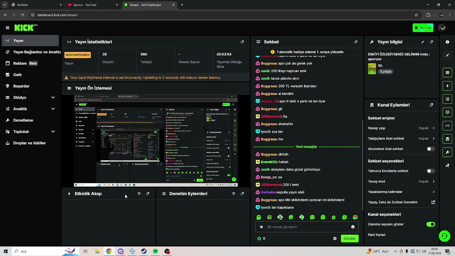Open the support headset chat bubble
The height and width of the screenshot is (256, 455).
(444, 236)
